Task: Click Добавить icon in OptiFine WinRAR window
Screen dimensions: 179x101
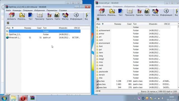Action: [11, 17]
